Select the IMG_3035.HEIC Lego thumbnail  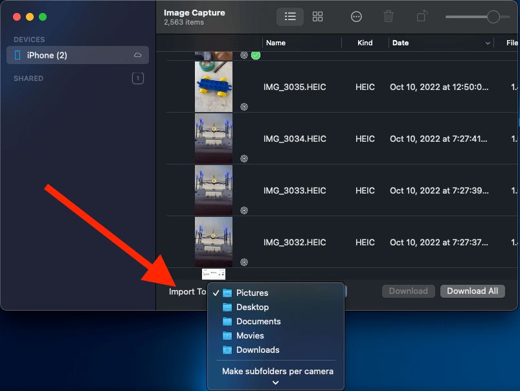click(x=214, y=87)
